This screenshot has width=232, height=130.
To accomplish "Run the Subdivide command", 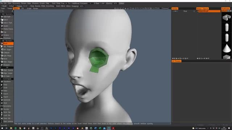I will [7, 100].
